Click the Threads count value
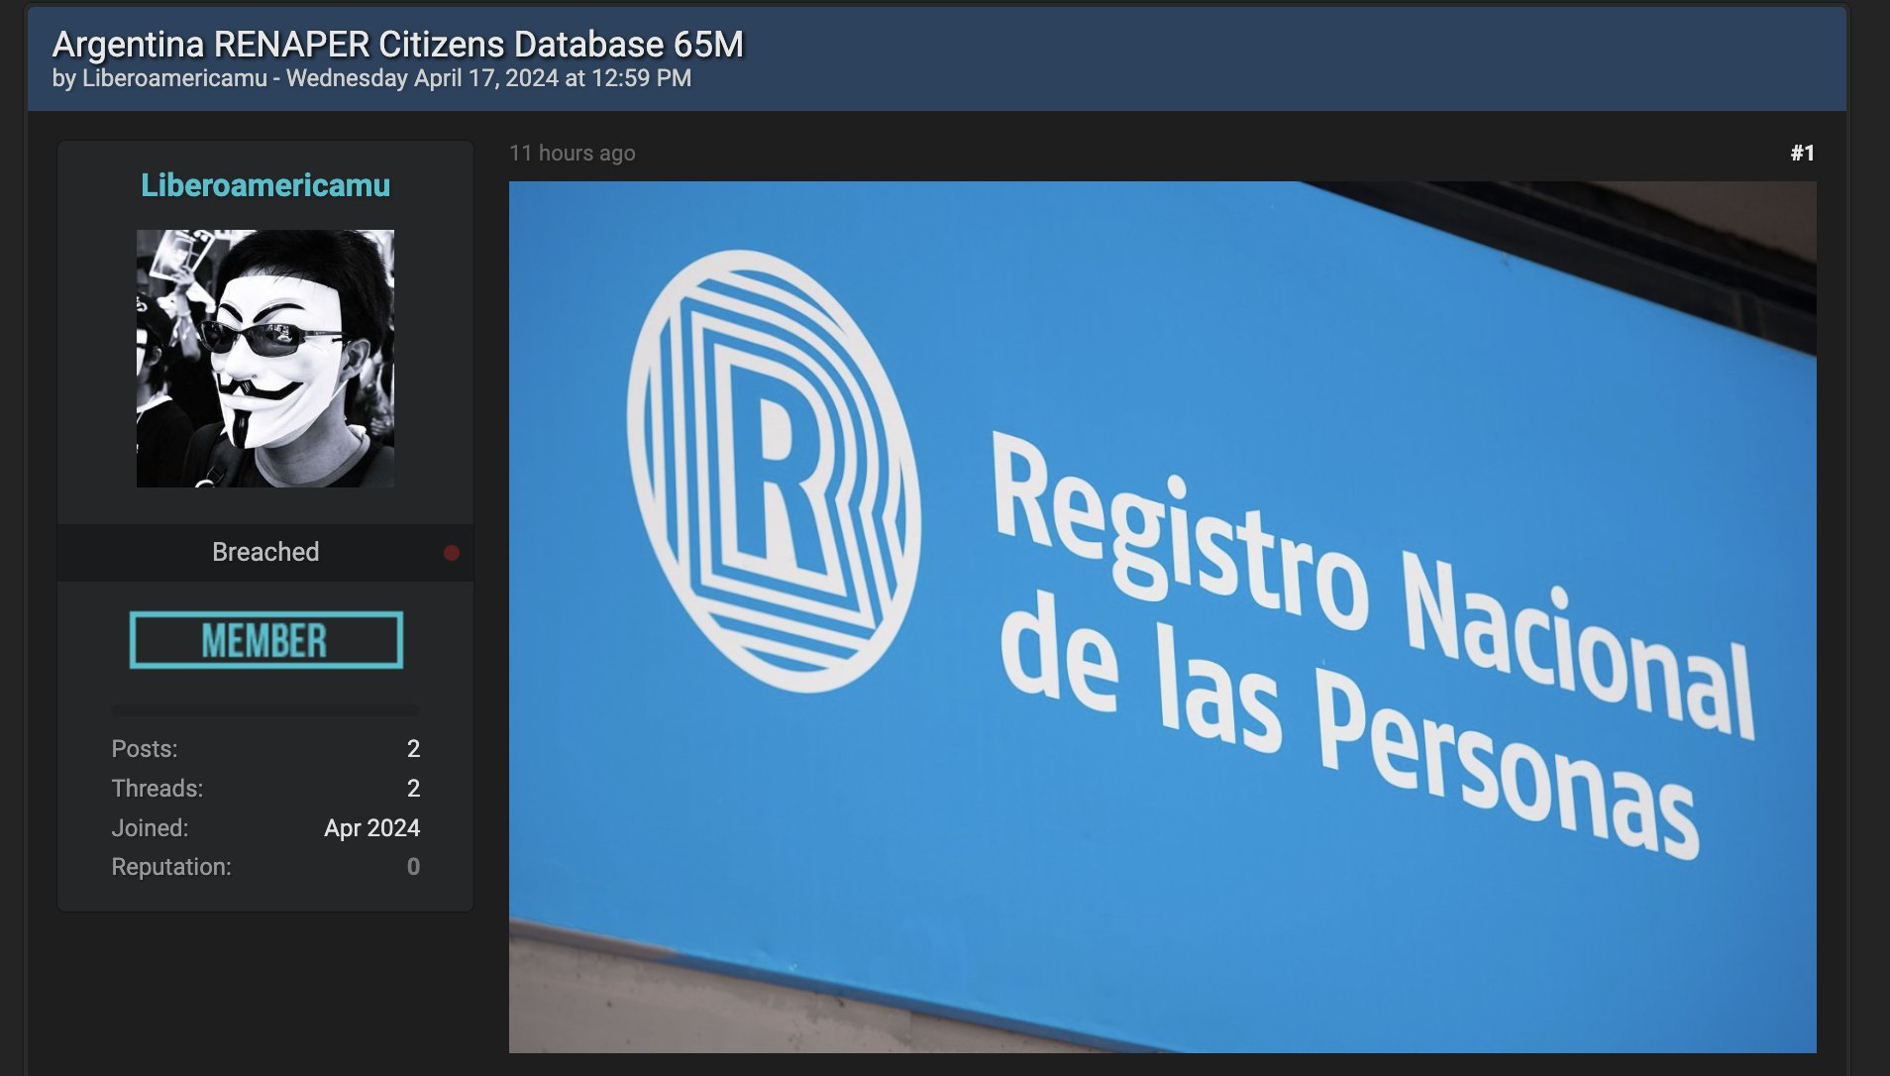 point(413,789)
